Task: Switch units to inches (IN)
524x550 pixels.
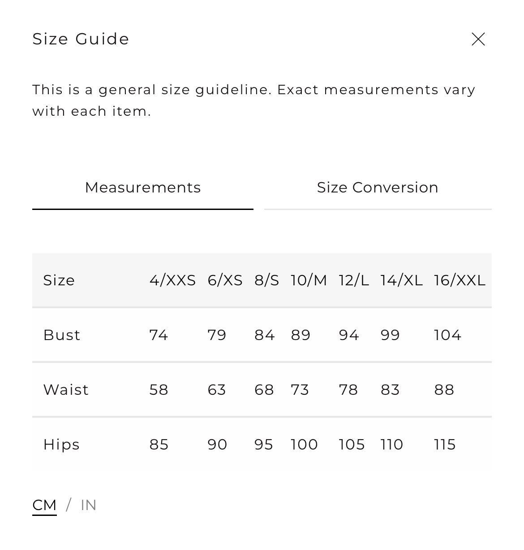Action: coord(89,505)
